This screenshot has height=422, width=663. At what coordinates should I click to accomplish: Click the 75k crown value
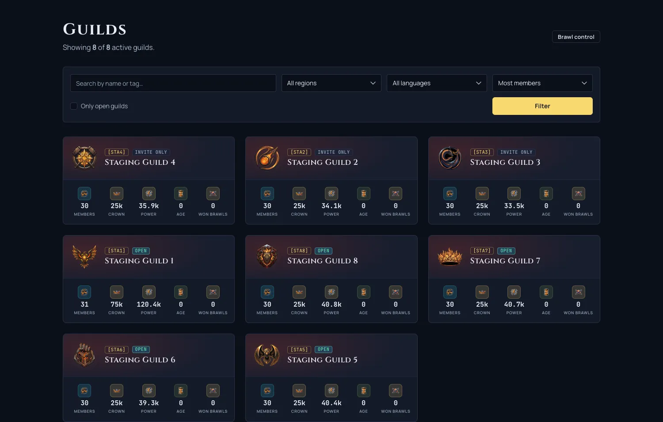pyautogui.click(x=117, y=304)
